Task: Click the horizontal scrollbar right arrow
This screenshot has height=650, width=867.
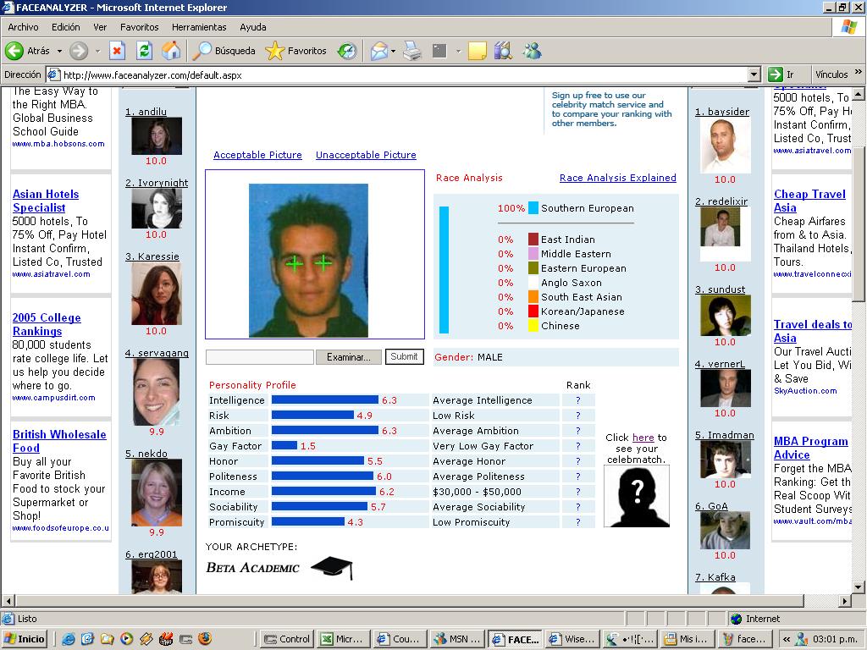Action: pos(845,600)
